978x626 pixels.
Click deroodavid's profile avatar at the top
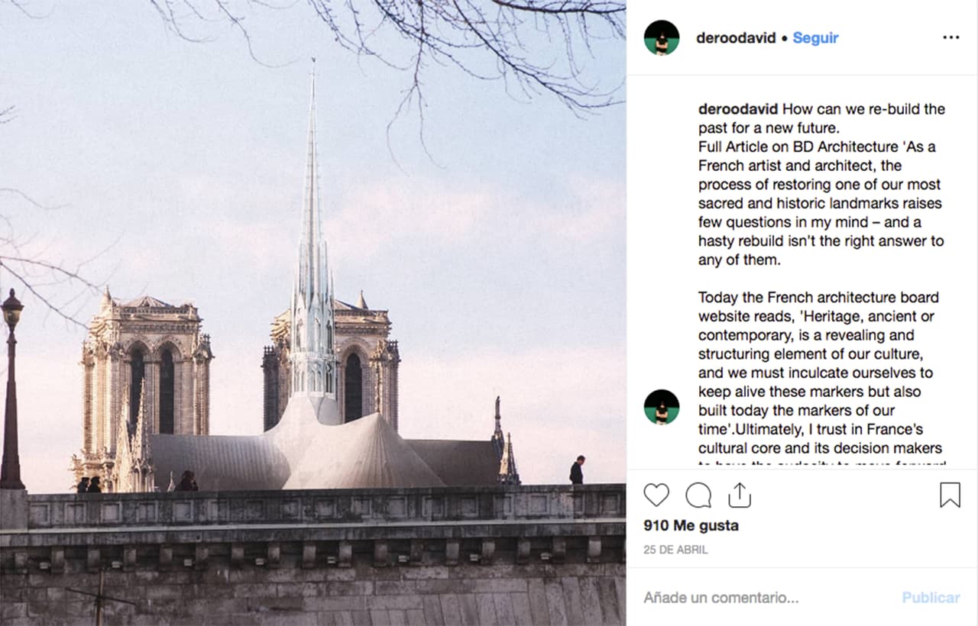(x=662, y=37)
